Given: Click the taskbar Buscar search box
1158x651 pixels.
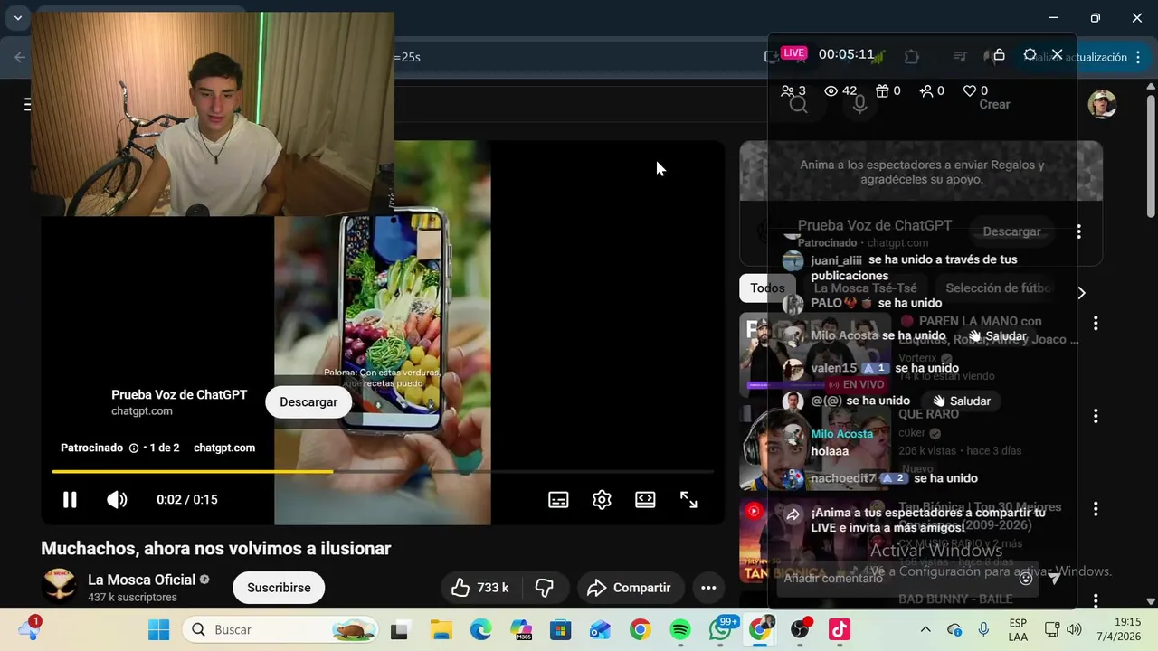Looking at the screenshot, I should [280, 629].
